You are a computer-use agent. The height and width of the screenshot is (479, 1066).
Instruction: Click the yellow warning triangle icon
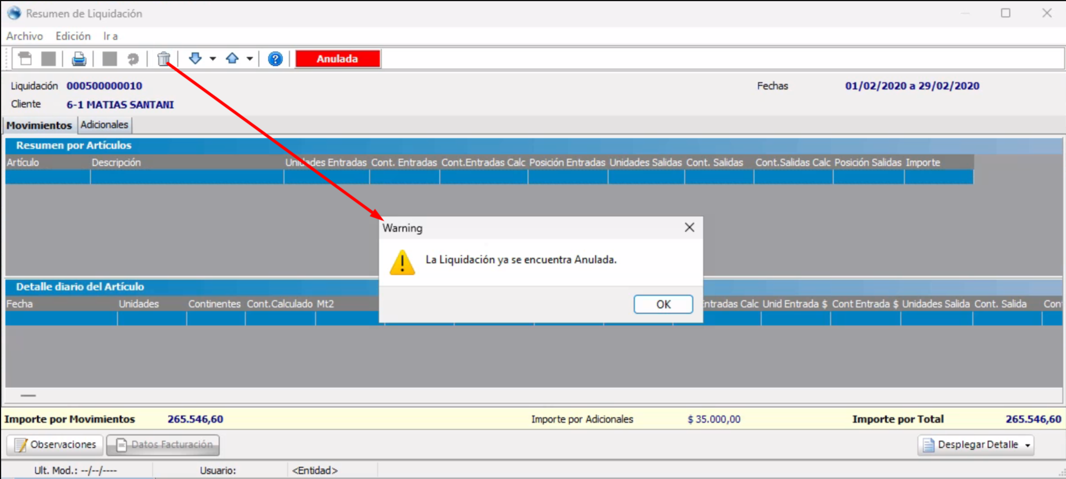coord(402,263)
